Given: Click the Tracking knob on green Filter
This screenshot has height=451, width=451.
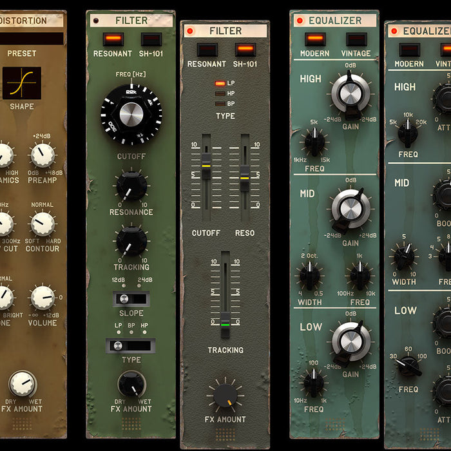Looking at the screenshot, I should click(x=131, y=241).
